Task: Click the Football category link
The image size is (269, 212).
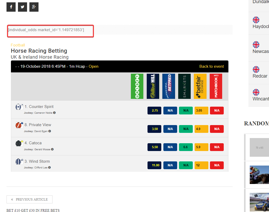Action: (x=18, y=45)
